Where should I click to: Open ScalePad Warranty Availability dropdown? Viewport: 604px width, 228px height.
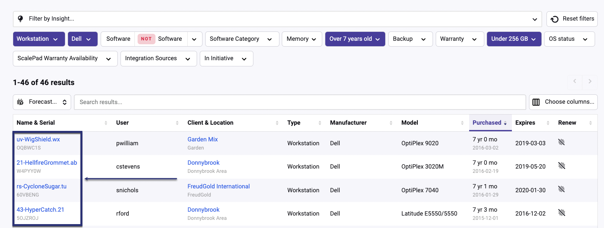click(65, 59)
